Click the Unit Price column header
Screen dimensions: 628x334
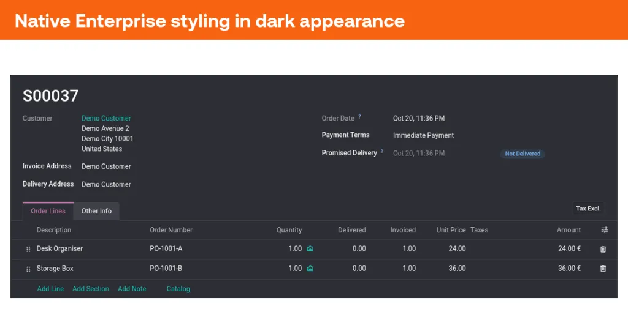tap(451, 230)
